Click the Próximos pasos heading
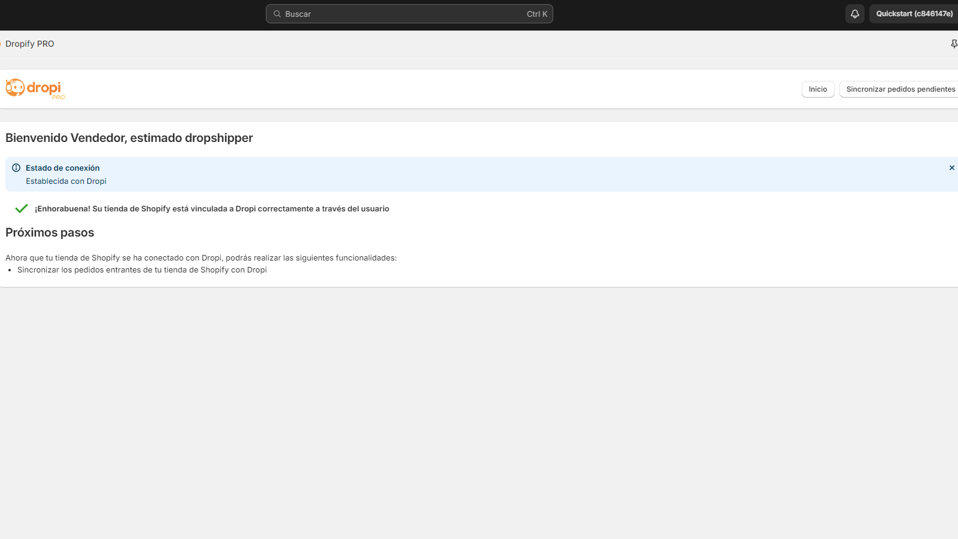The image size is (958, 539). tap(50, 232)
